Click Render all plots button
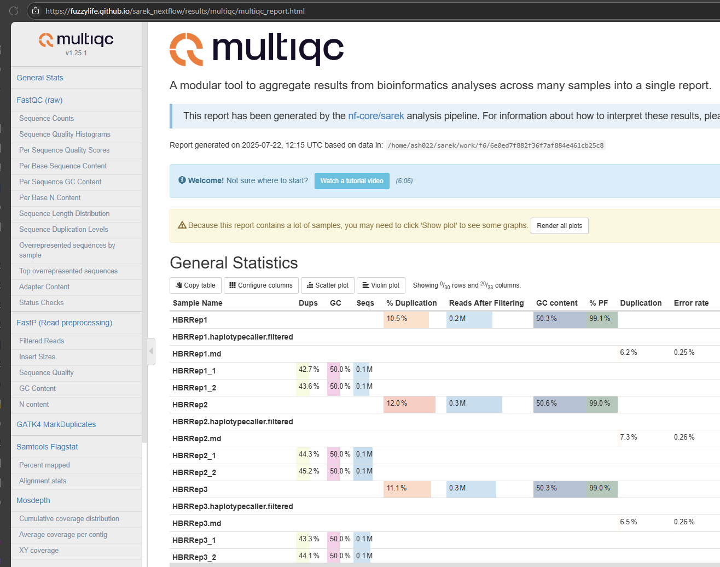The height and width of the screenshot is (567, 720). (x=560, y=226)
